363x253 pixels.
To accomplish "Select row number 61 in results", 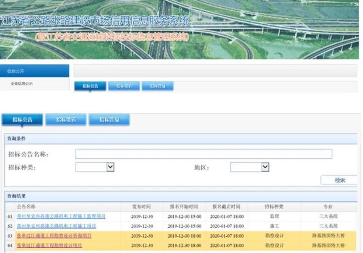I will 10,217.
